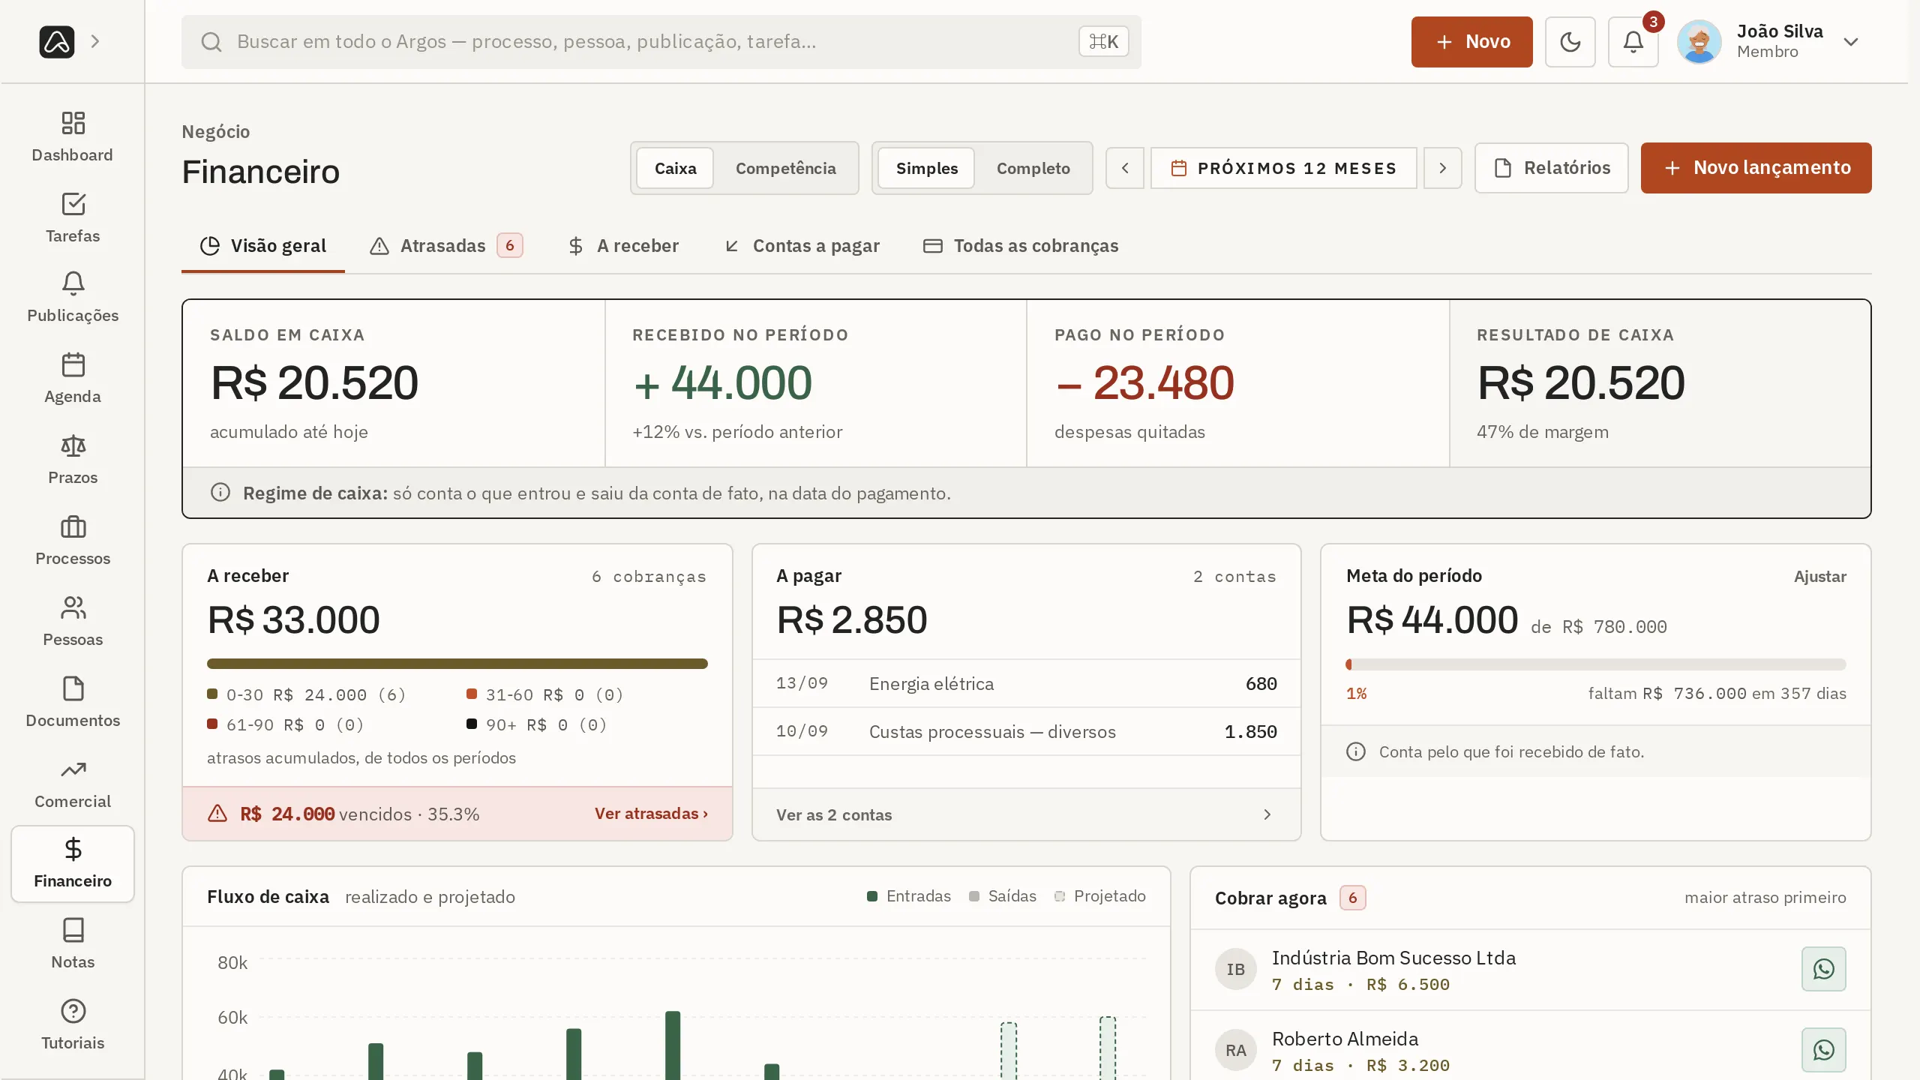Open notifications bell with badge 3
Image resolution: width=1920 pixels, height=1080 pixels.
click(1633, 42)
